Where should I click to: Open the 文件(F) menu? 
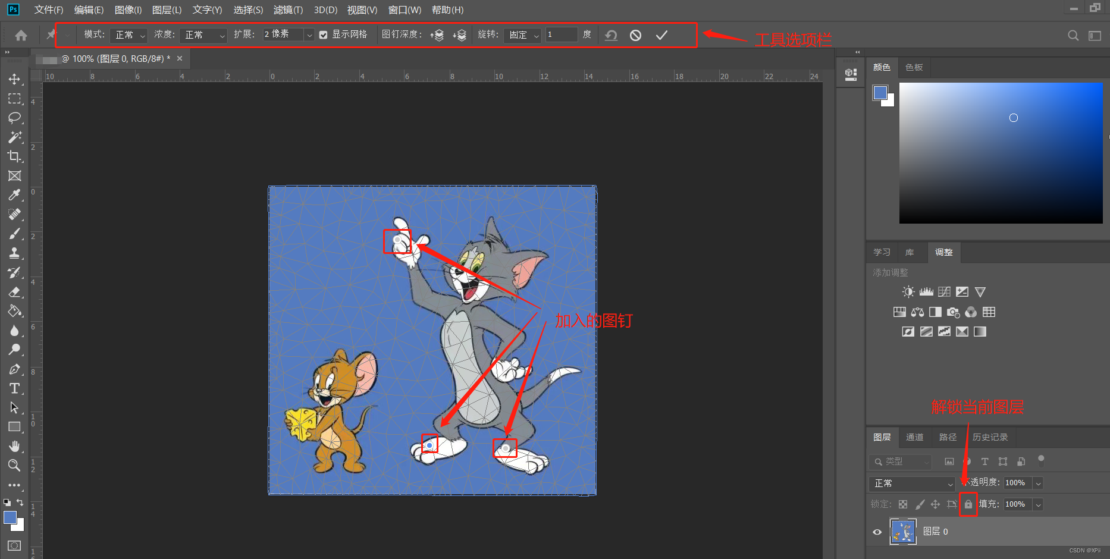49,10
